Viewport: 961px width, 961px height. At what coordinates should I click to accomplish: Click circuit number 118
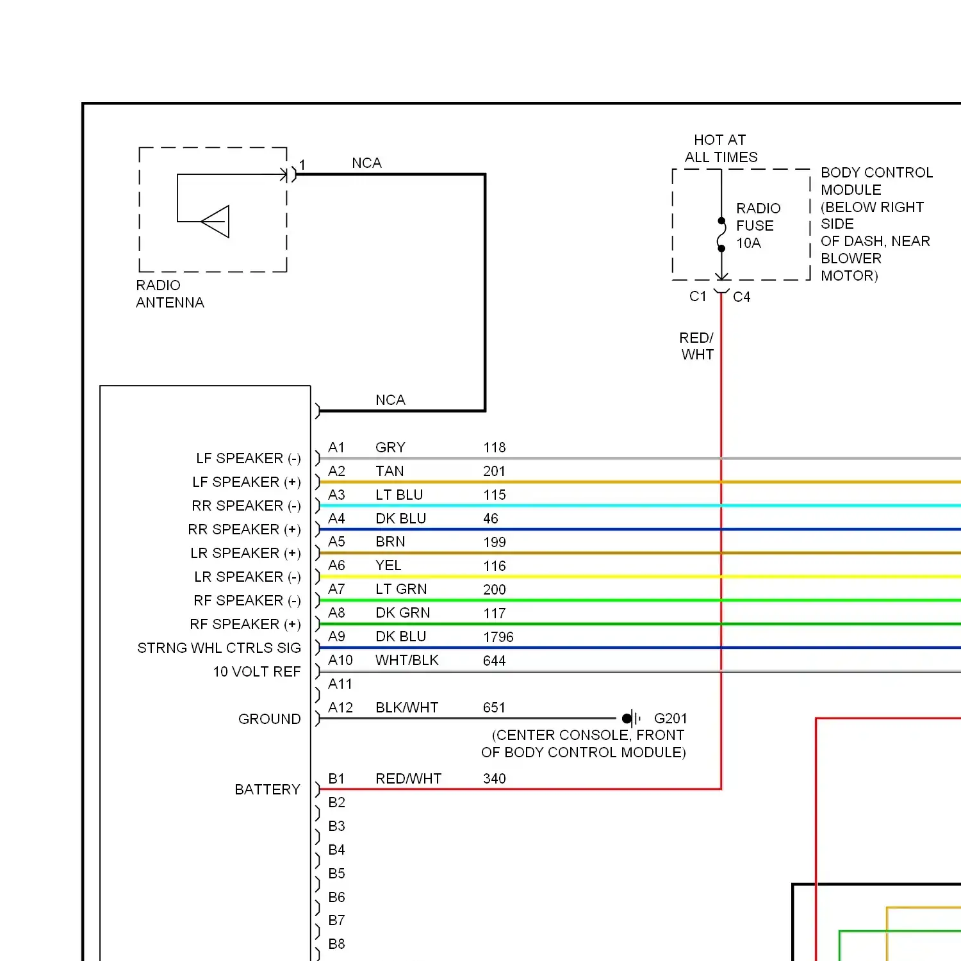[x=495, y=448]
